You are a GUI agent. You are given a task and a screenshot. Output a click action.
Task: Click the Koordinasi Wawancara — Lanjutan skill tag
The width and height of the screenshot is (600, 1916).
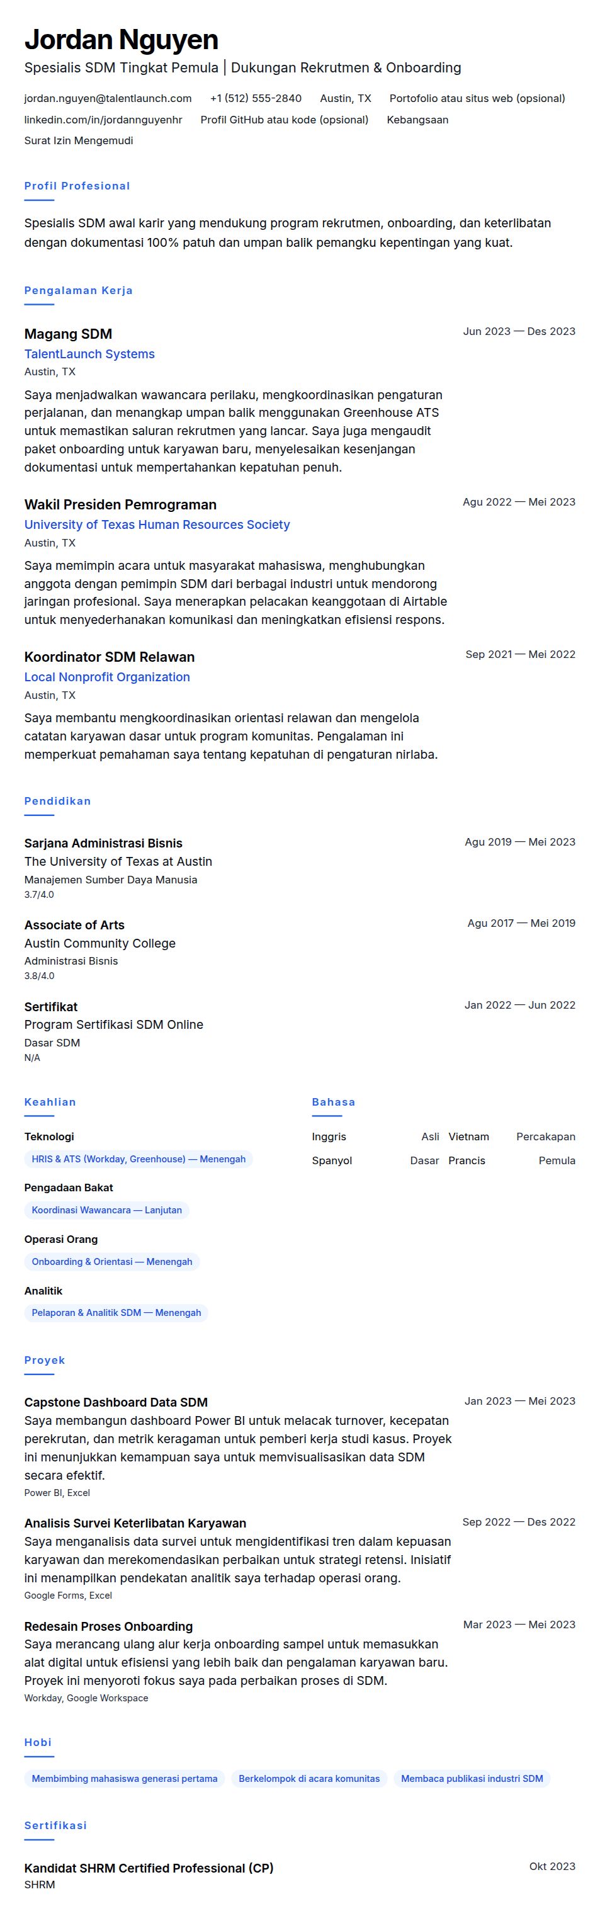[107, 1210]
